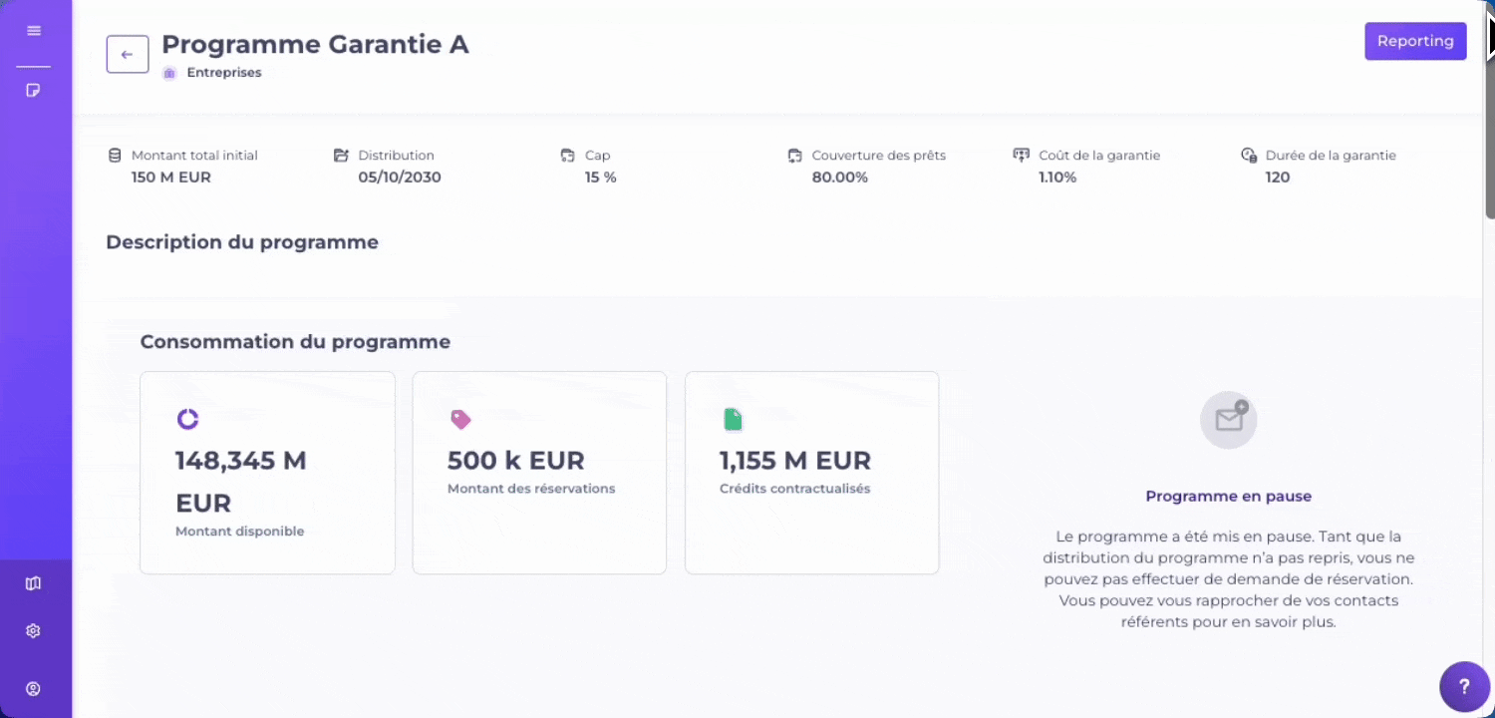
Task: Click the green document icon for Crédits contractualisés
Action: (x=733, y=420)
